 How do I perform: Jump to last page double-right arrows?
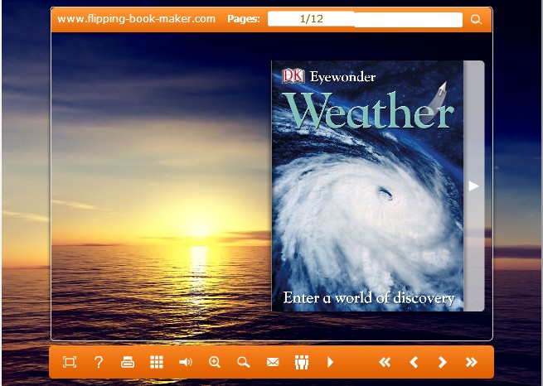(472, 362)
